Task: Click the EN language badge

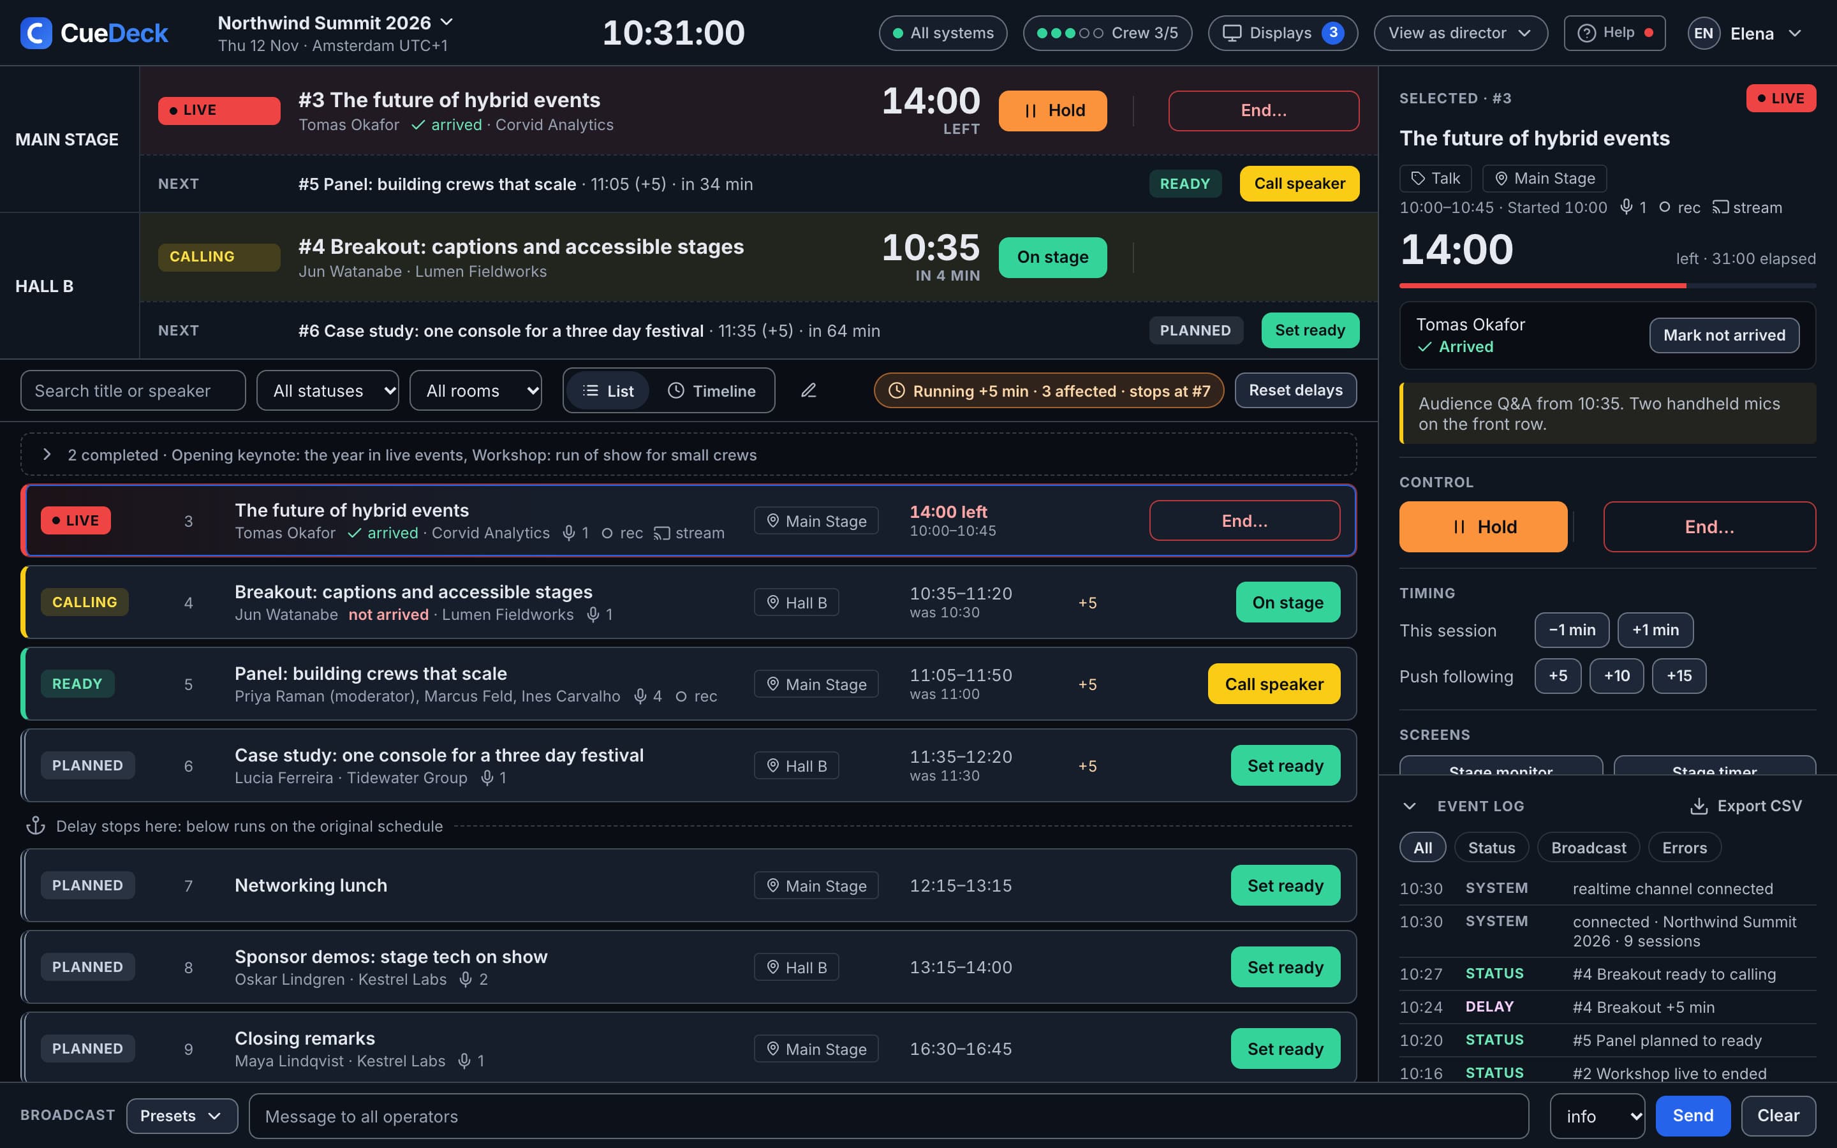Action: pos(1704,33)
